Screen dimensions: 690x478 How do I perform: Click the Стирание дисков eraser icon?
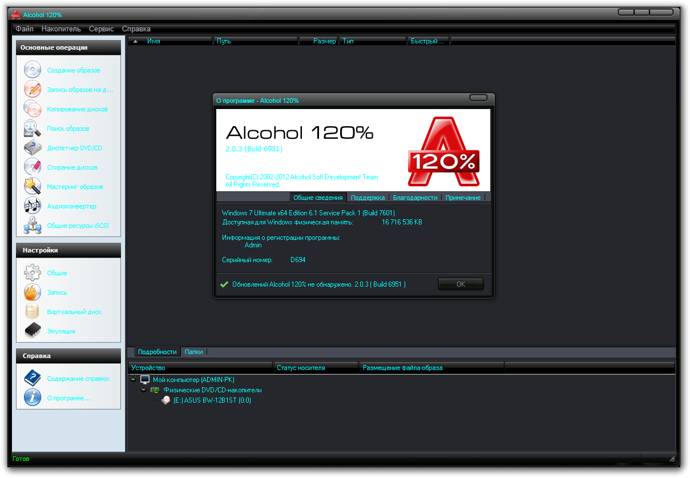click(x=32, y=167)
